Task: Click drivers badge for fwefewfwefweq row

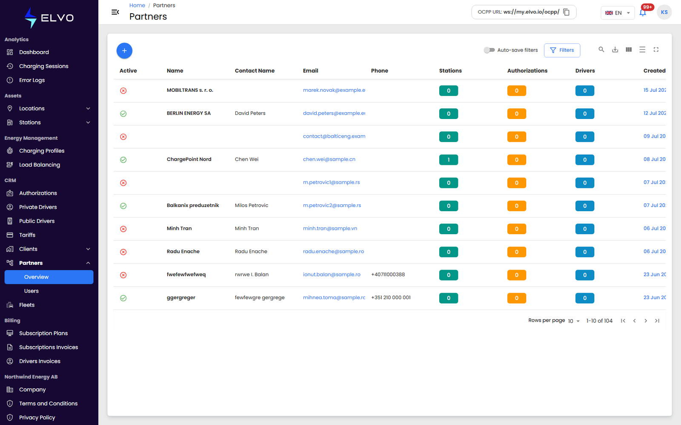Action: (585, 275)
